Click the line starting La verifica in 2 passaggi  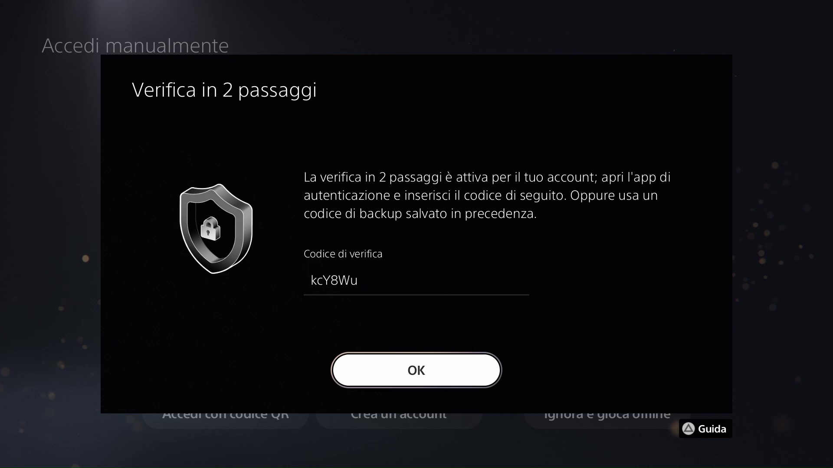(487, 177)
